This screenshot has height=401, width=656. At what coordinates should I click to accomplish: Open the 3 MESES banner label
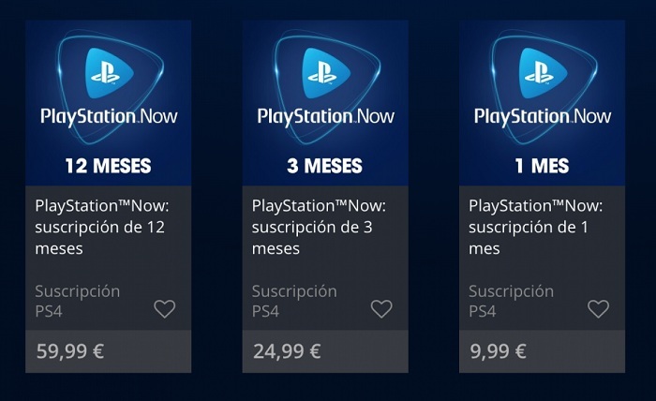point(325,167)
